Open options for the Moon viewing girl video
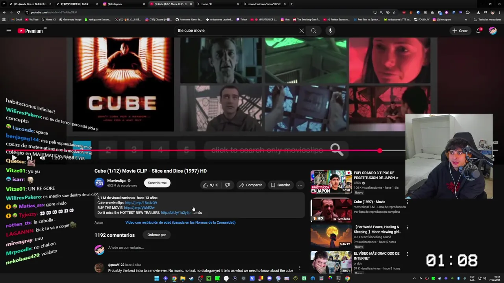504x283 pixels. tap(408, 228)
